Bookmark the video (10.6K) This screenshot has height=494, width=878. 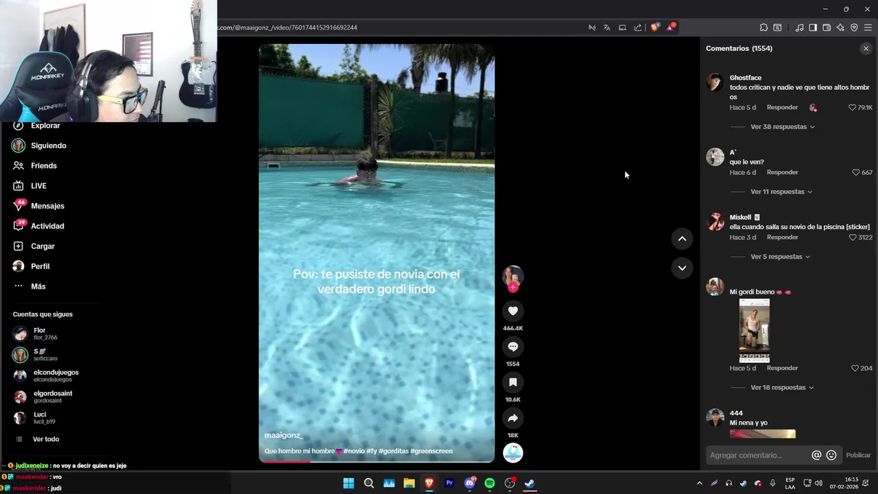click(513, 382)
